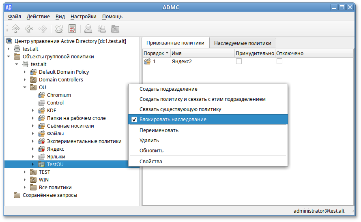Image resolution: width=361 pixels, height=222 pixels.
Task: Choose Свойства from the context menu
Action: (151, 161)
